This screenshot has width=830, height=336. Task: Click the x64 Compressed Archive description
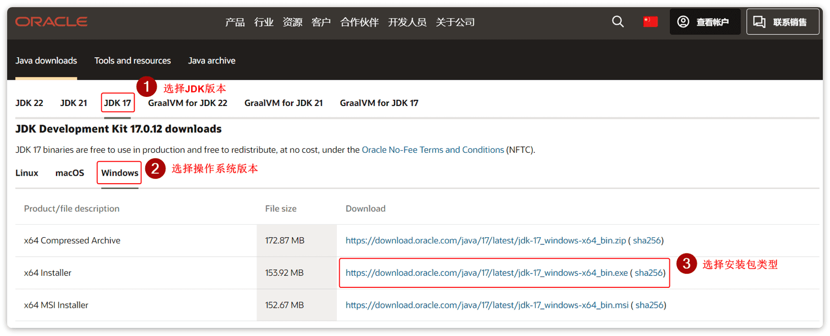click(x=72, y=241)
